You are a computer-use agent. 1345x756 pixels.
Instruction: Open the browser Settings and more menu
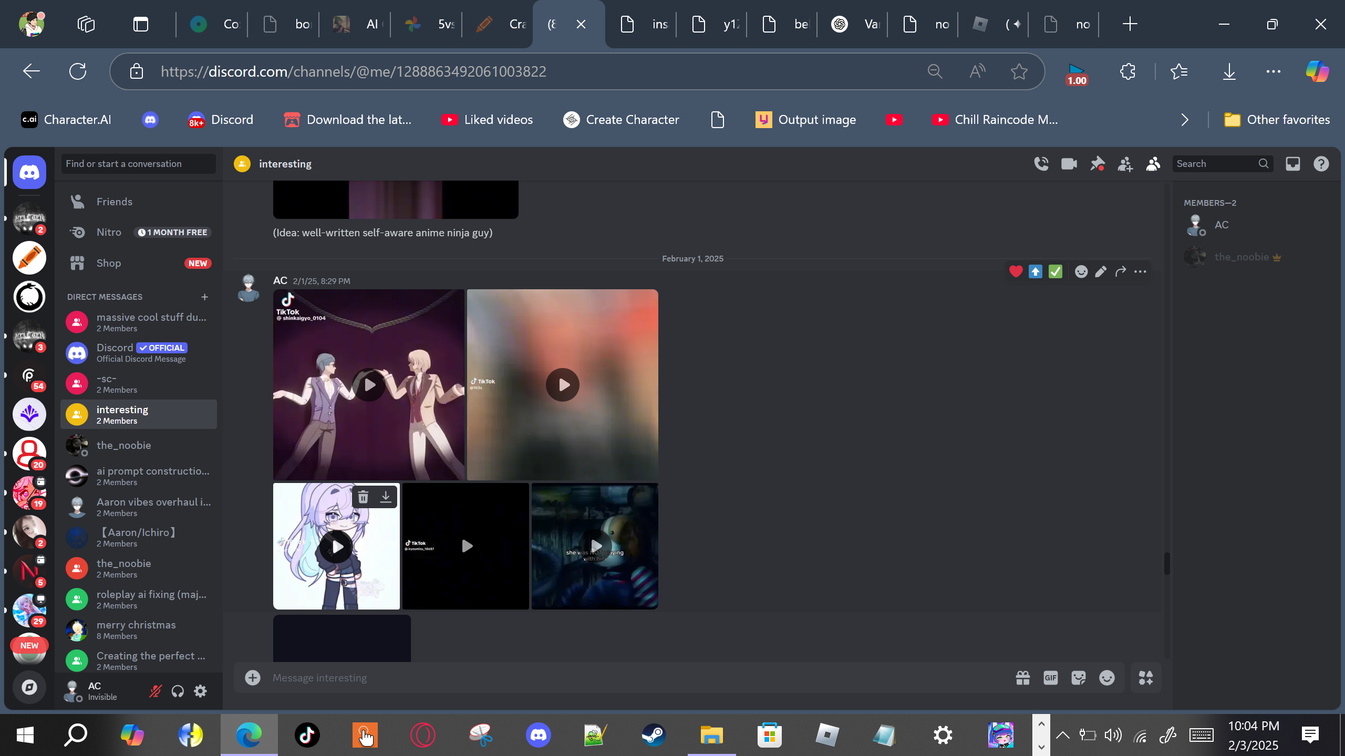[x=1274, y=71]
